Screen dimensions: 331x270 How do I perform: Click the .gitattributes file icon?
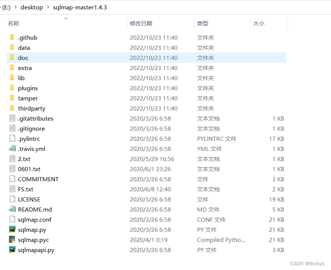point(12,118)
